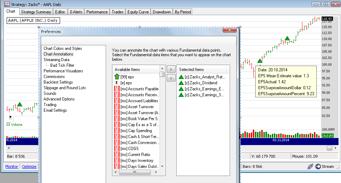
Task: Select Chart Colors and Styles preferences
Action: tap(63, 48)
